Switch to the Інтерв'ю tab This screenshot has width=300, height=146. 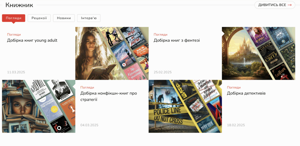click(89, 18)
